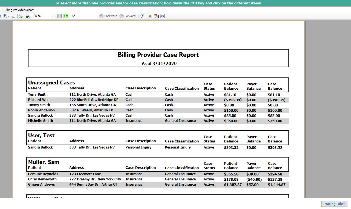The height and width of the screenshot is (209, 351).
Task: Click the As of 3/31/2020 date text
Action: (159, 63)
